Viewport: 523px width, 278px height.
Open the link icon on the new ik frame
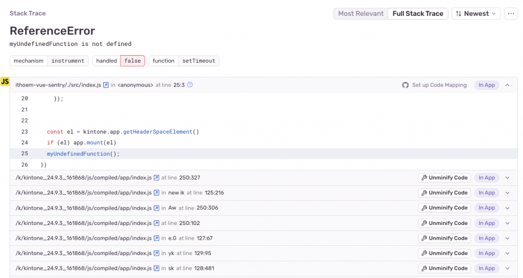pos(156,193)
